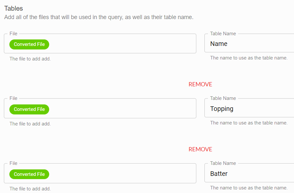Edit the Table Name field containing "Topping"
The width and height of the screenshot is (294, 193).
click(x=249, y=108)
